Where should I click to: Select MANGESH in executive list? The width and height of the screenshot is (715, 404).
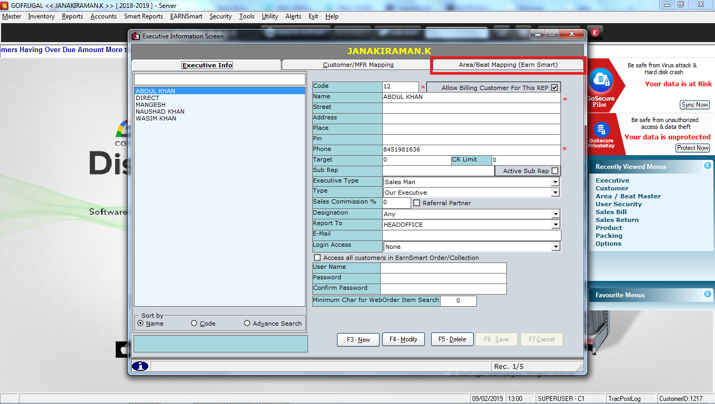[220, 105]
